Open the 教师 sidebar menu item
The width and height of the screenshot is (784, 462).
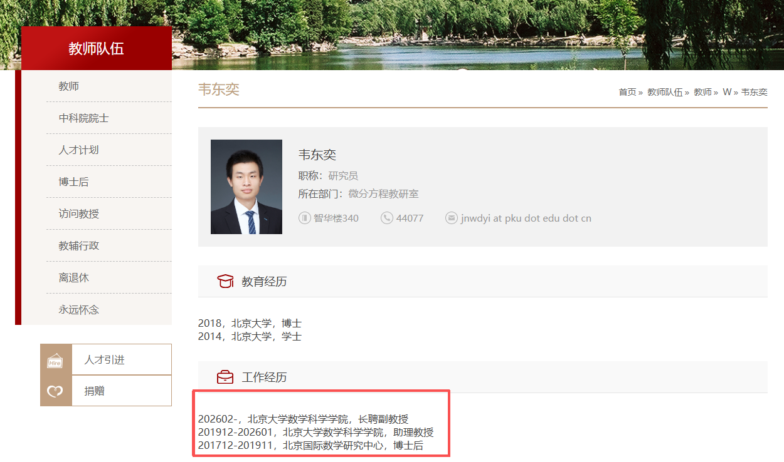coord(69,86)
